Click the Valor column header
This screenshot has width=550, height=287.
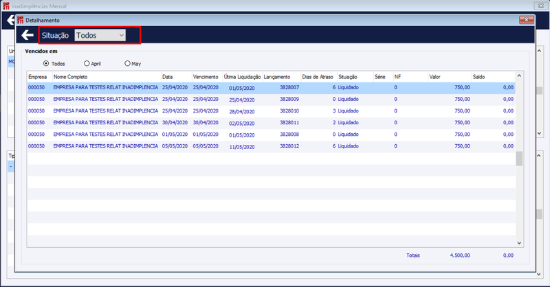[x=450, y=77]
